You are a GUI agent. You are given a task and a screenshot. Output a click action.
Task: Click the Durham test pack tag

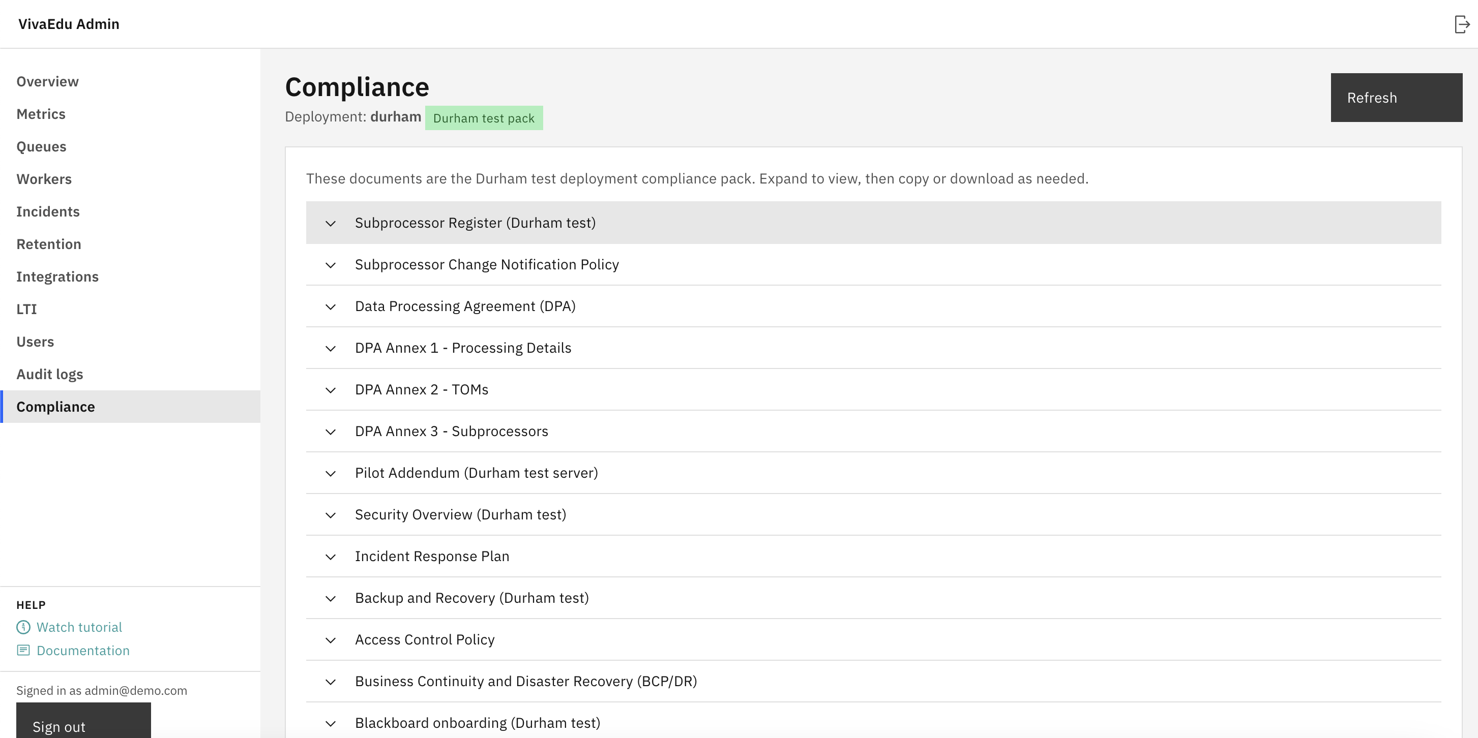tap(484, 118)
